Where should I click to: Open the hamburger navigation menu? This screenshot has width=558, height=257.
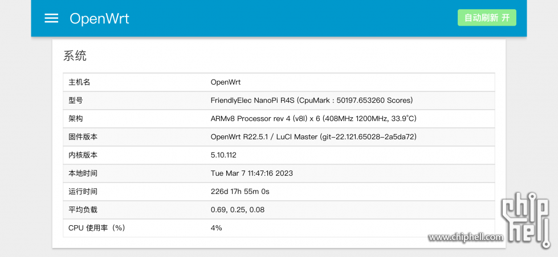click(51, 18)
